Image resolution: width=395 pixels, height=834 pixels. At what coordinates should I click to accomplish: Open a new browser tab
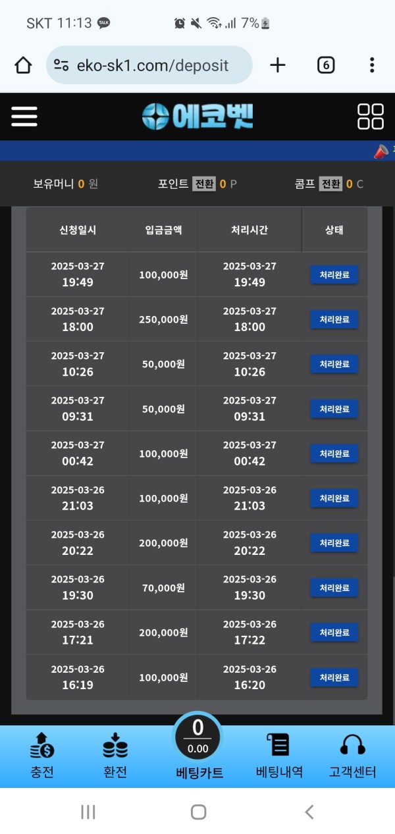[x=278, y=65]
